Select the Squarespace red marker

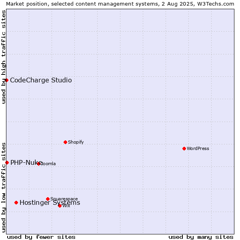click(48, 199)
